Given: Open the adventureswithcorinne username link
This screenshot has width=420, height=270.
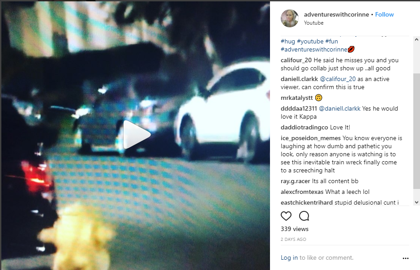Looking at the screenshot, I should 336,14.
